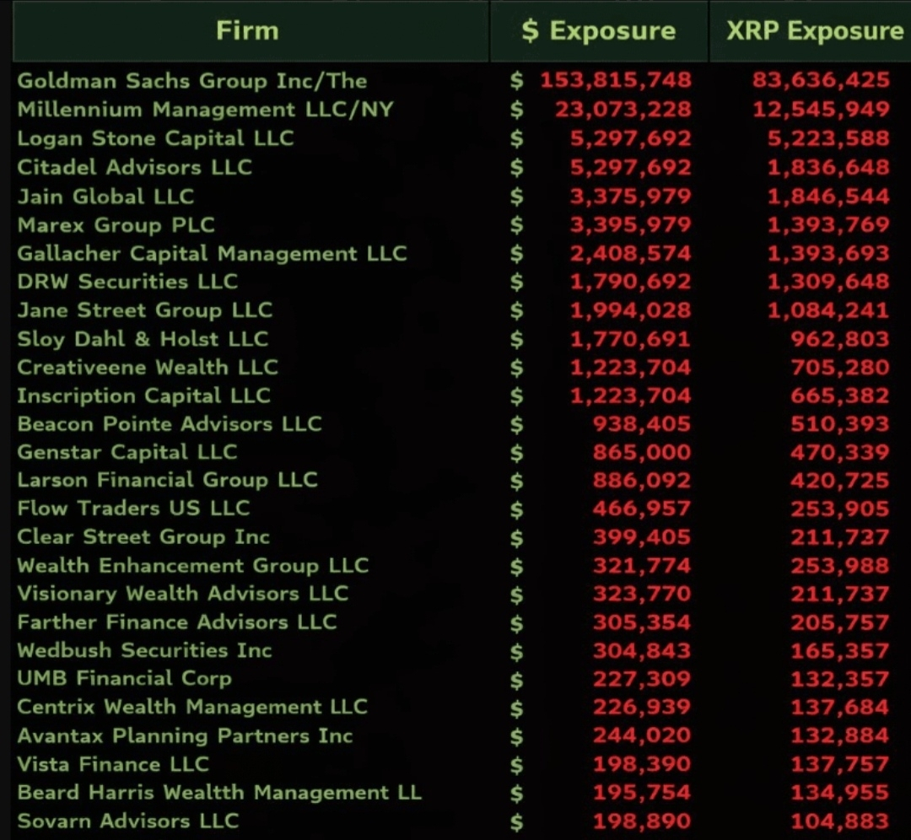Click the 886,092 dollar exposure value
911x840 pixels.
click(x=642, y=481)
